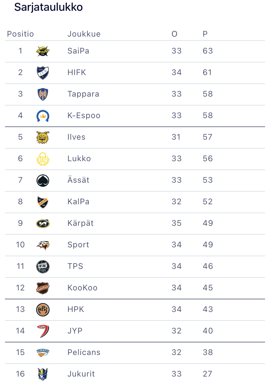Image resolution: width=270 pixels, height=387 pixels.
Task: Click the HIFK crest icon
Action: tap(43, 73)
